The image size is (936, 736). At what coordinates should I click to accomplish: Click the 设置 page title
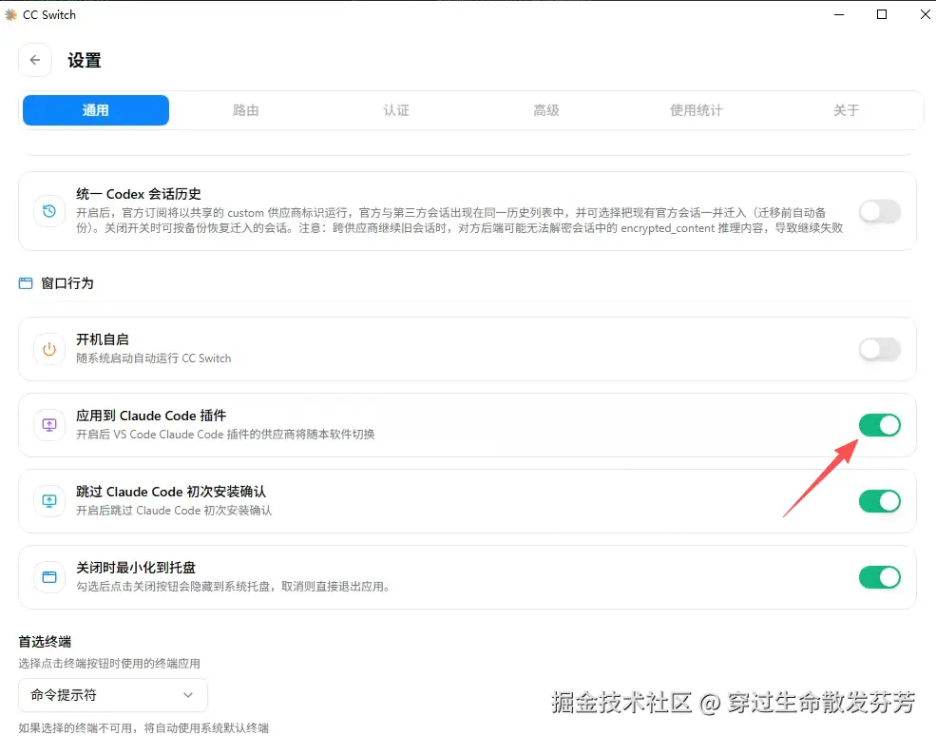85,60
